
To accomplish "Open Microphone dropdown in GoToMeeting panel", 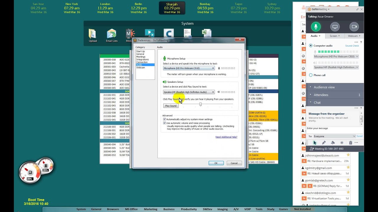I will coord(336,57).
